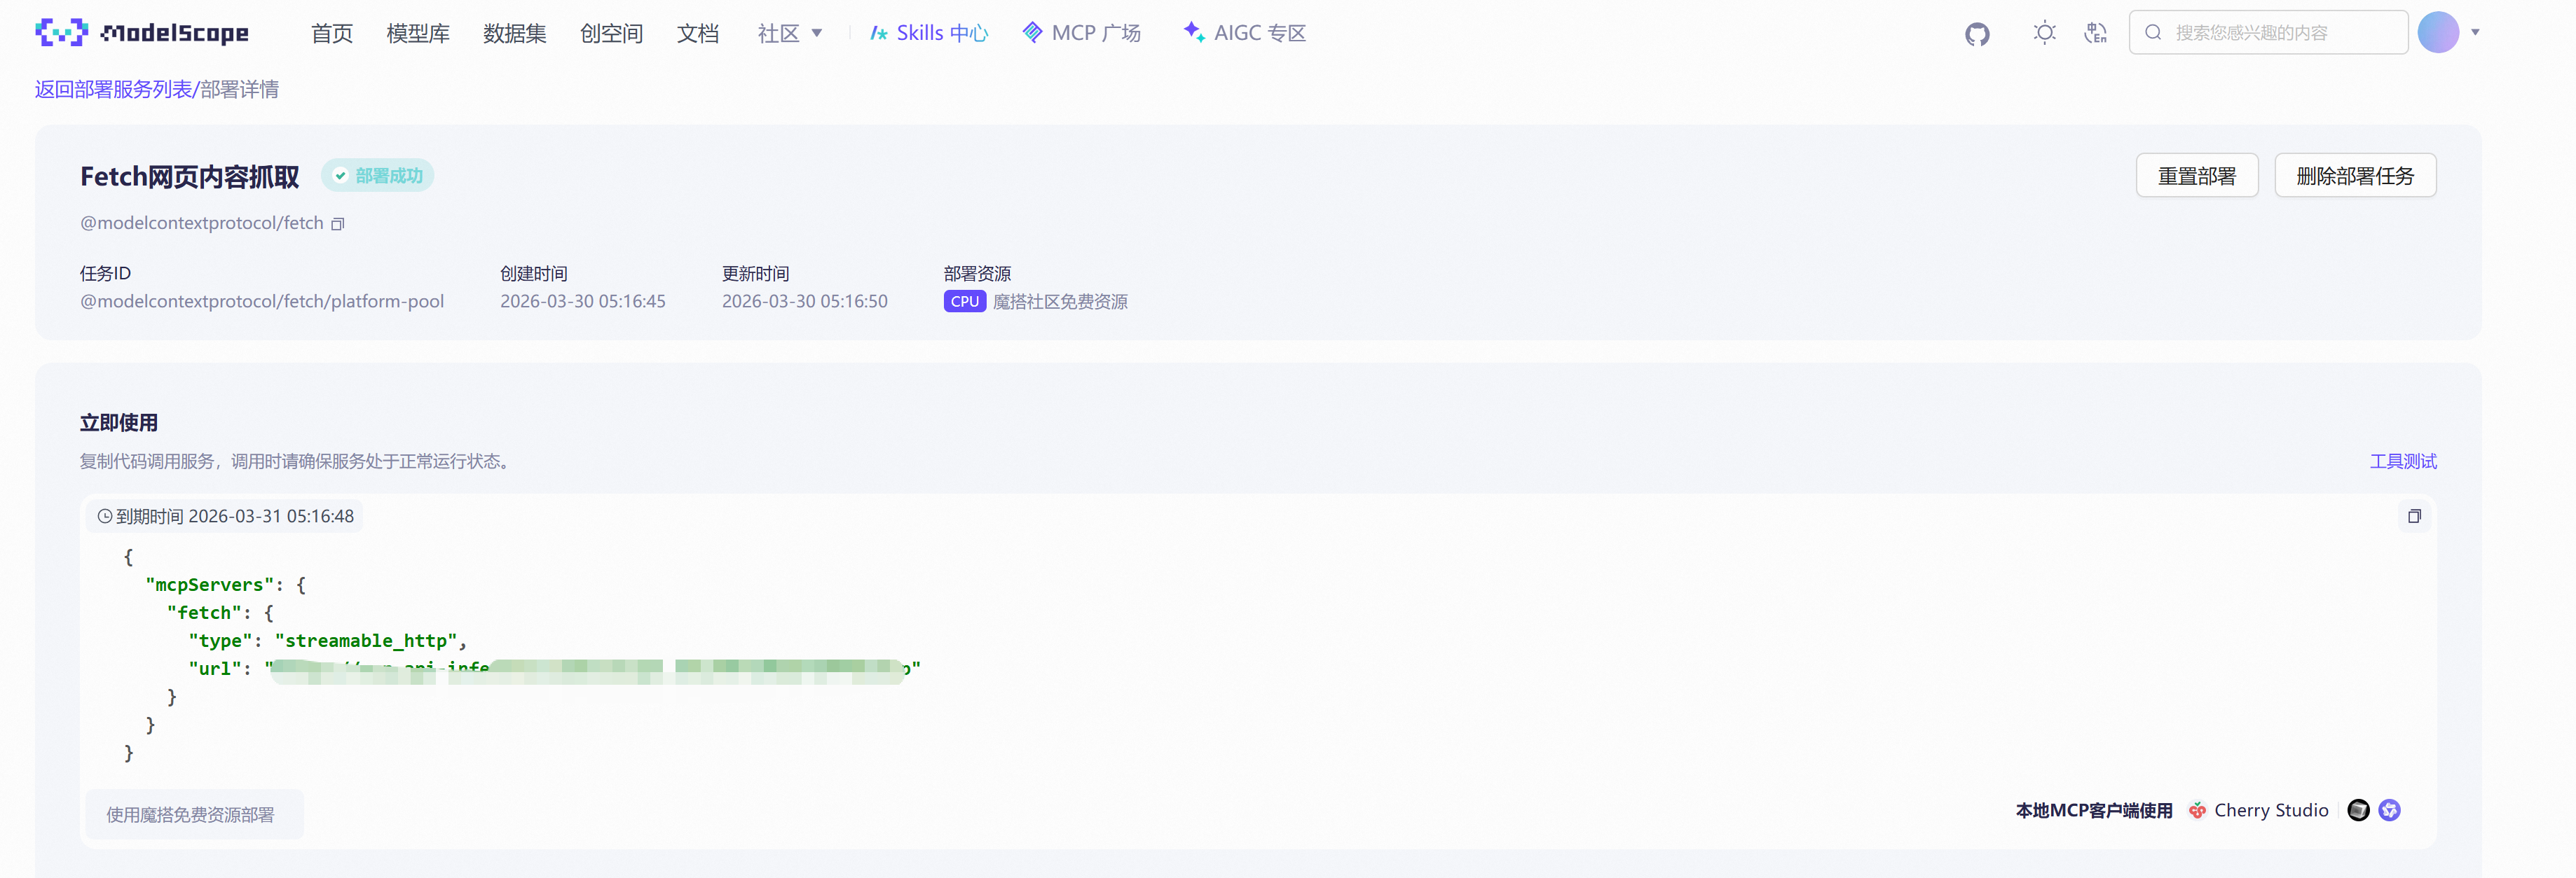Open user avatar profile

click(2438, 33)
